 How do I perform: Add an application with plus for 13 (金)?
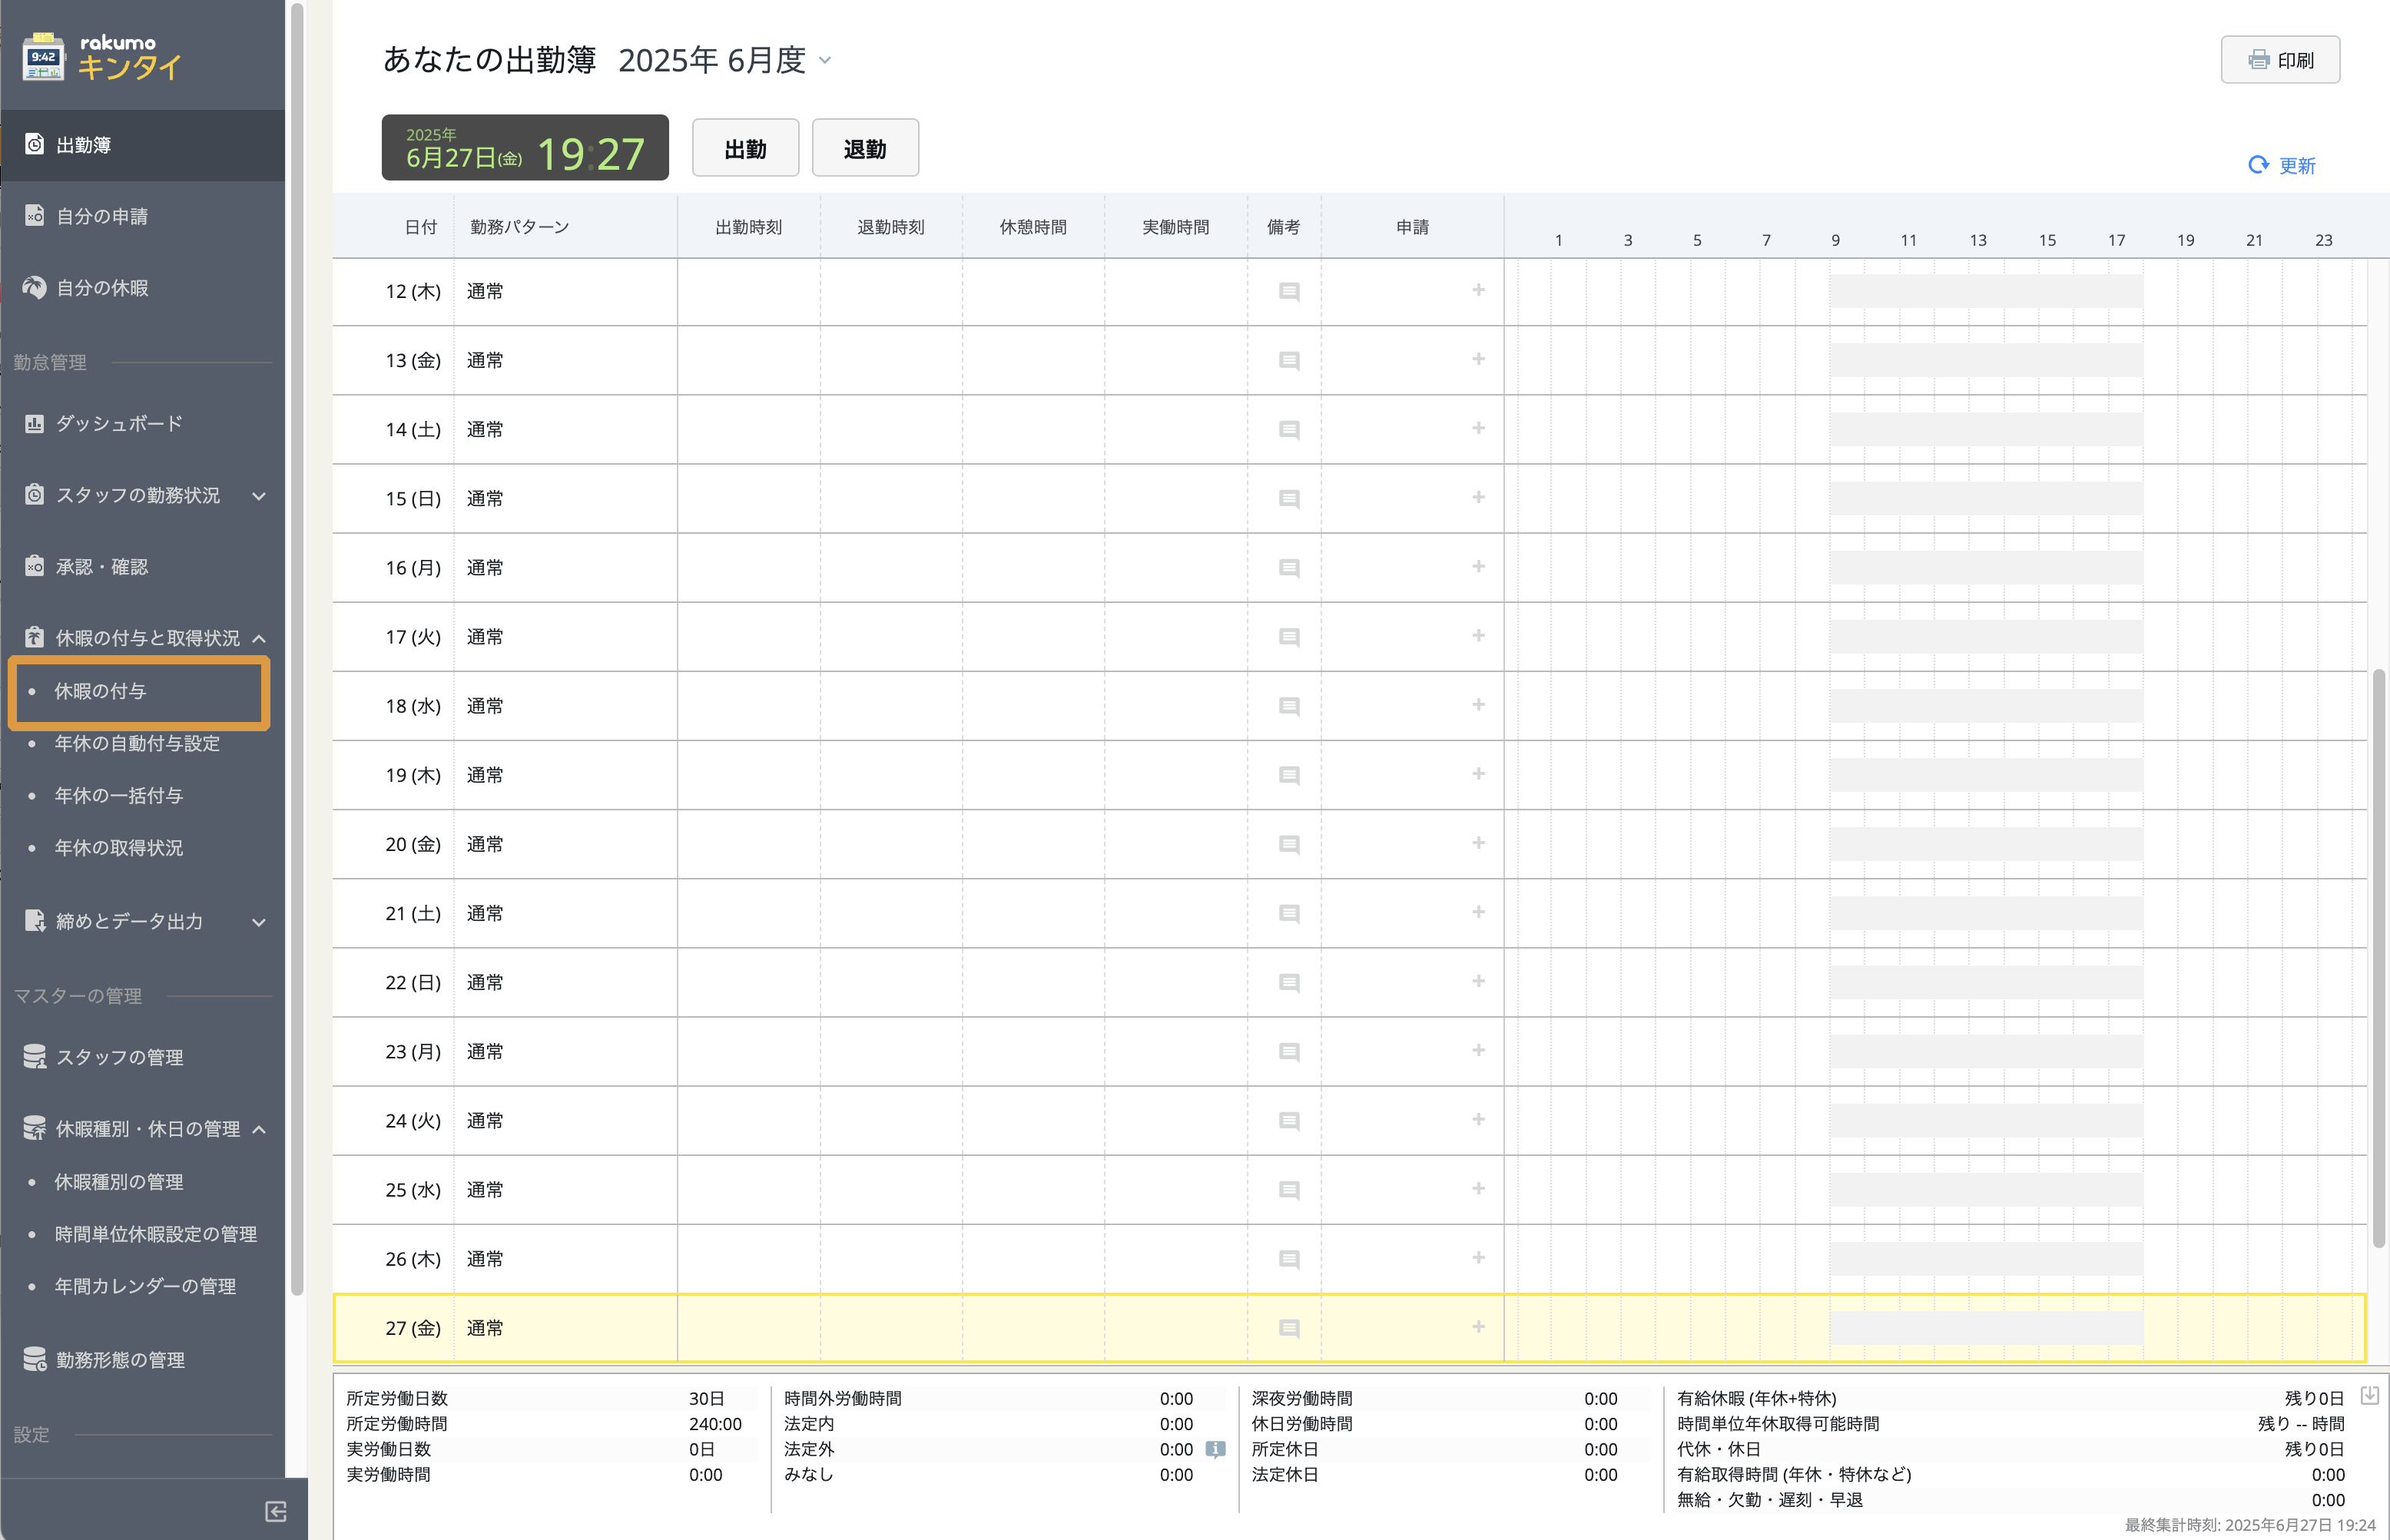[1478, 359]
